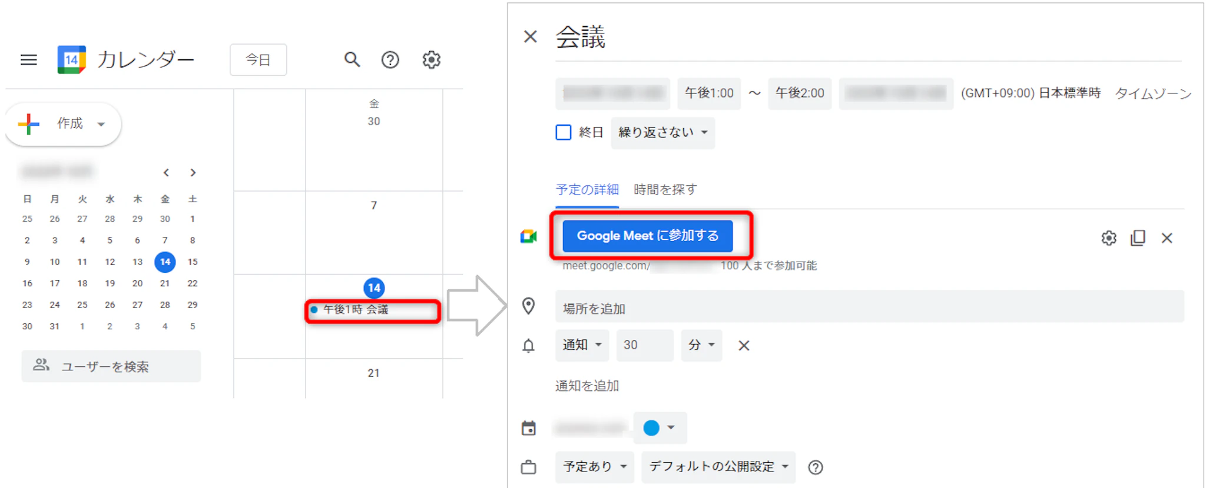Open the event color picker swatch
The width and height of the screenshot is (1206, 488).
(659, 428)
